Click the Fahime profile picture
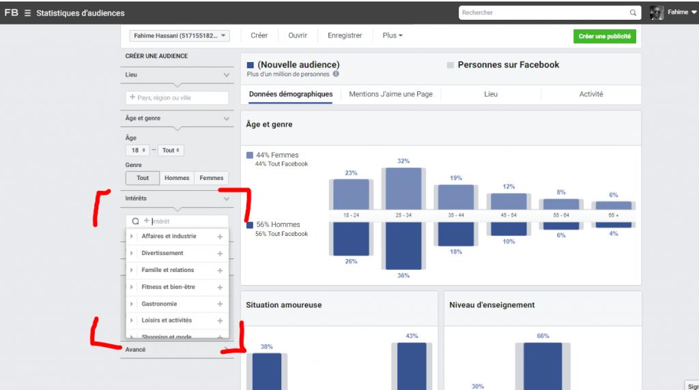 click(x=657, y=12)
